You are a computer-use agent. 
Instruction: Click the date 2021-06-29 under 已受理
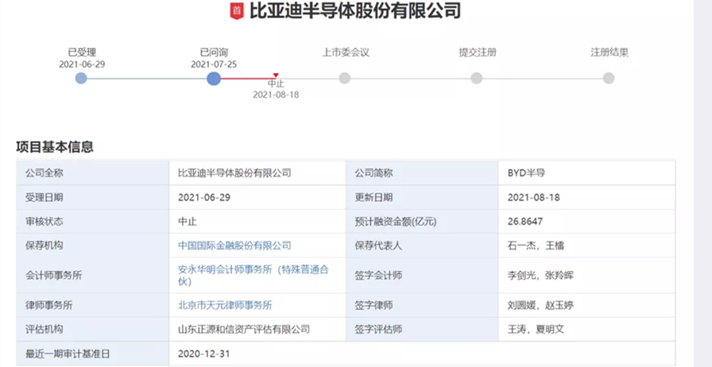(82, 64)
